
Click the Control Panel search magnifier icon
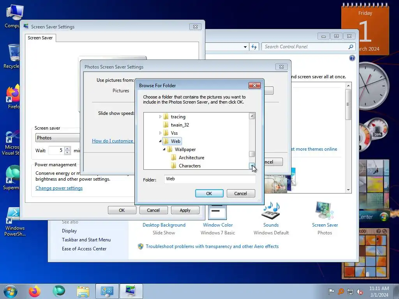[351, 47]
